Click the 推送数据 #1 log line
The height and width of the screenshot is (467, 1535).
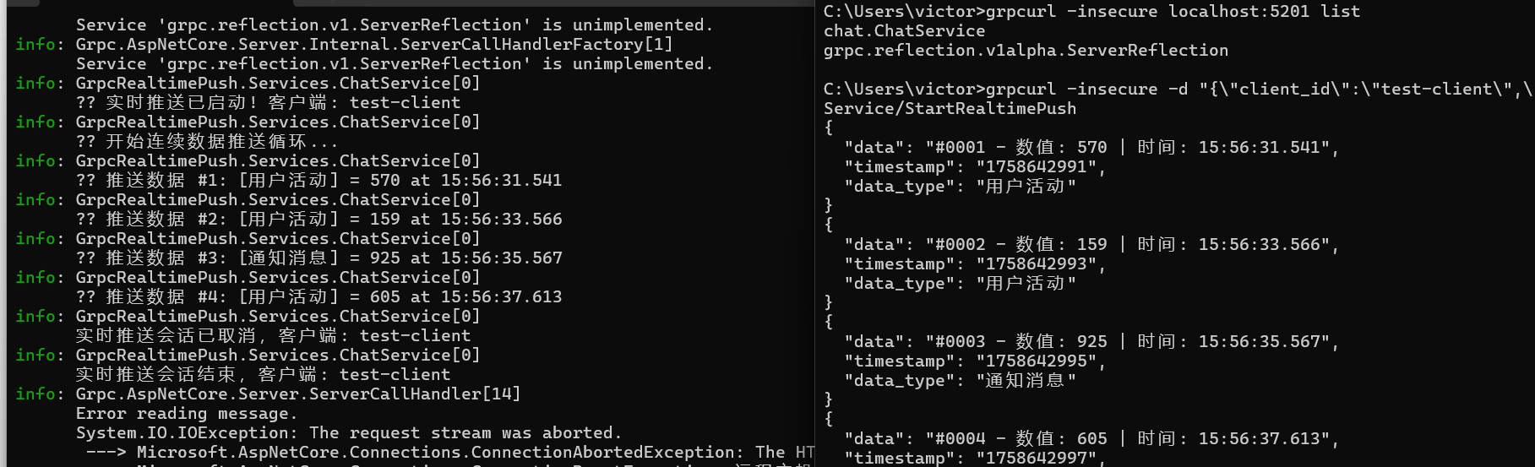coord(318,180)
